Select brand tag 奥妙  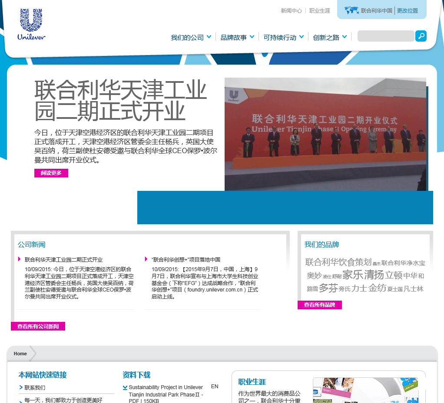(314, 275)
